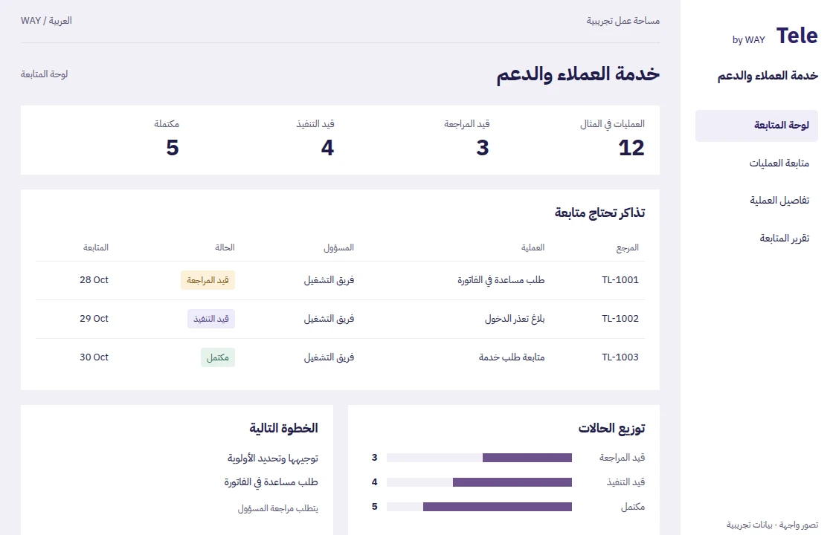833x535 pixels.
Task: Click مساحة عمل تجريبية header text
Action: tap(623, 21)
